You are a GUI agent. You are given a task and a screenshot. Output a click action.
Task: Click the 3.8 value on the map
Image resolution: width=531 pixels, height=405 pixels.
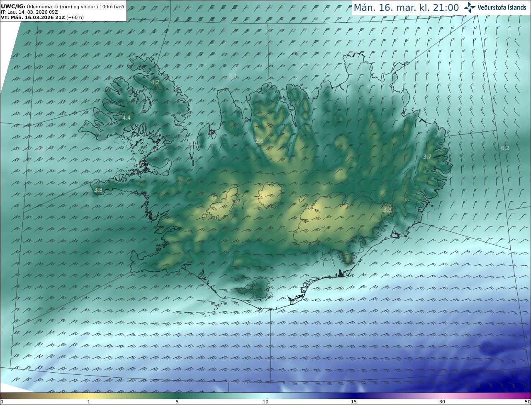click(98, 190)
